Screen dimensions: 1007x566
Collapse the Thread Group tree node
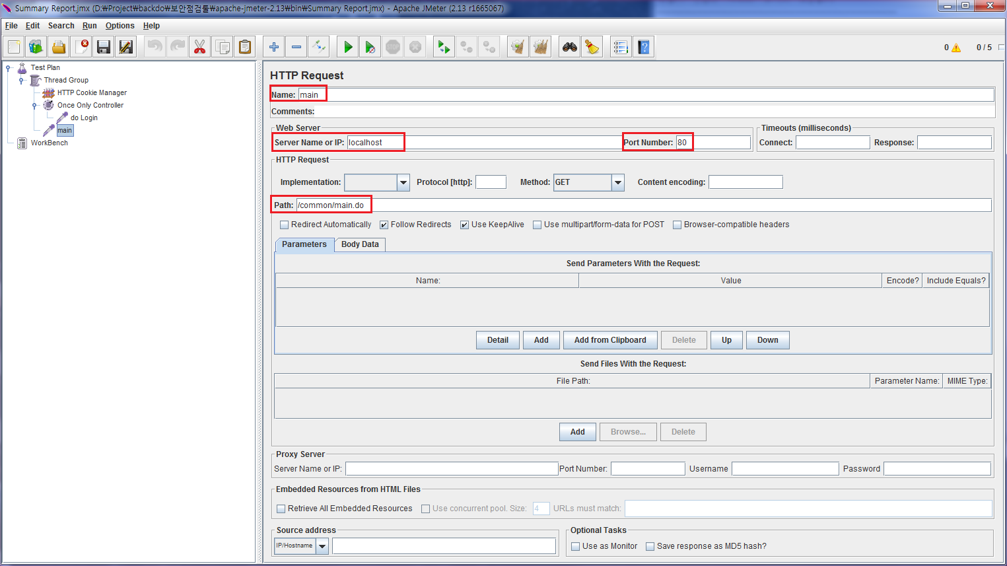pyautogui.click(x=22, y=80)
